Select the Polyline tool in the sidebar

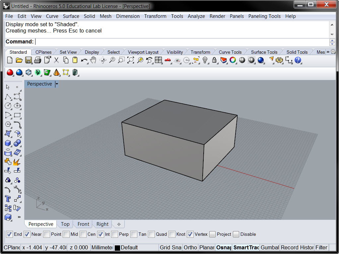pyautogui.click(x=8, y=96)
